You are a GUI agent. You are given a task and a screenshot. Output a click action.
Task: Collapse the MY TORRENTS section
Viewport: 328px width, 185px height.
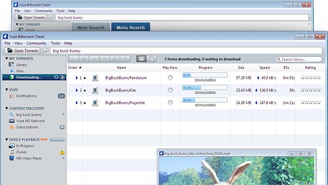pyautogui.click(x=6, y=59)
